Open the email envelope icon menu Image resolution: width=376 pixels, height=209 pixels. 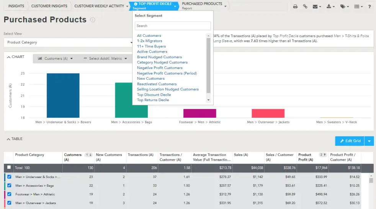pyautogui.click(x=316, y=7)
